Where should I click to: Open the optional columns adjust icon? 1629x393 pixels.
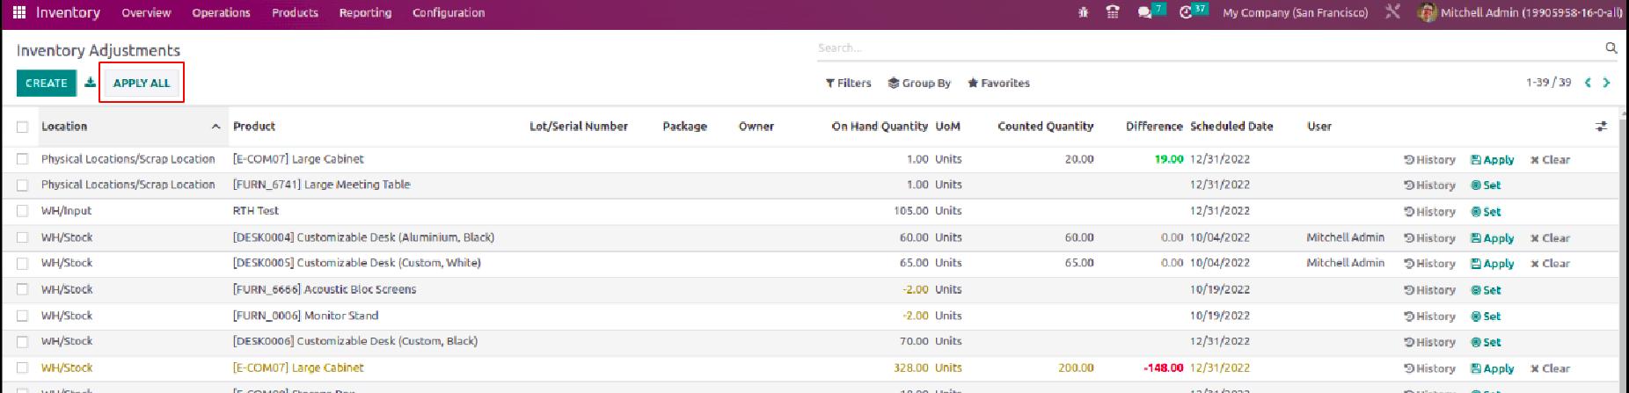pyautogui.click(x=1601, y=127)
